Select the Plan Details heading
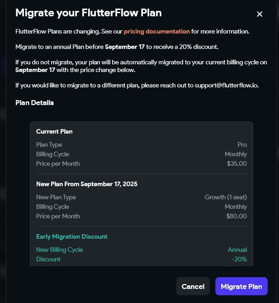279x303 pixels. click(x=34, y=103)
